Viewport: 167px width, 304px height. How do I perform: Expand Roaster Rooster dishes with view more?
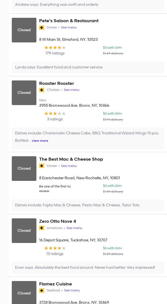40,141
